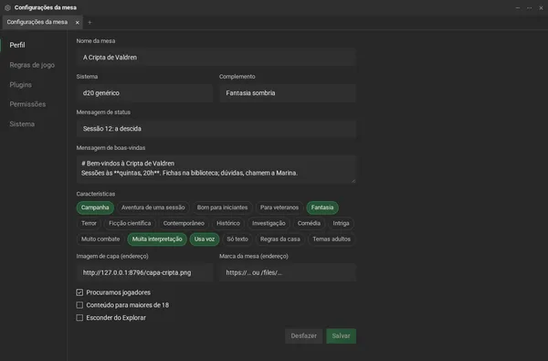Maximize the settings window
The image size is (548, 361).
click(530, 7)
